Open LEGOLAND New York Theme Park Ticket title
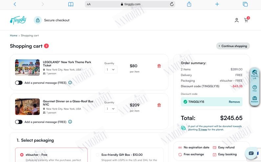Image resolution: width=261 pixels, height=162 pixels. (67, 64)
